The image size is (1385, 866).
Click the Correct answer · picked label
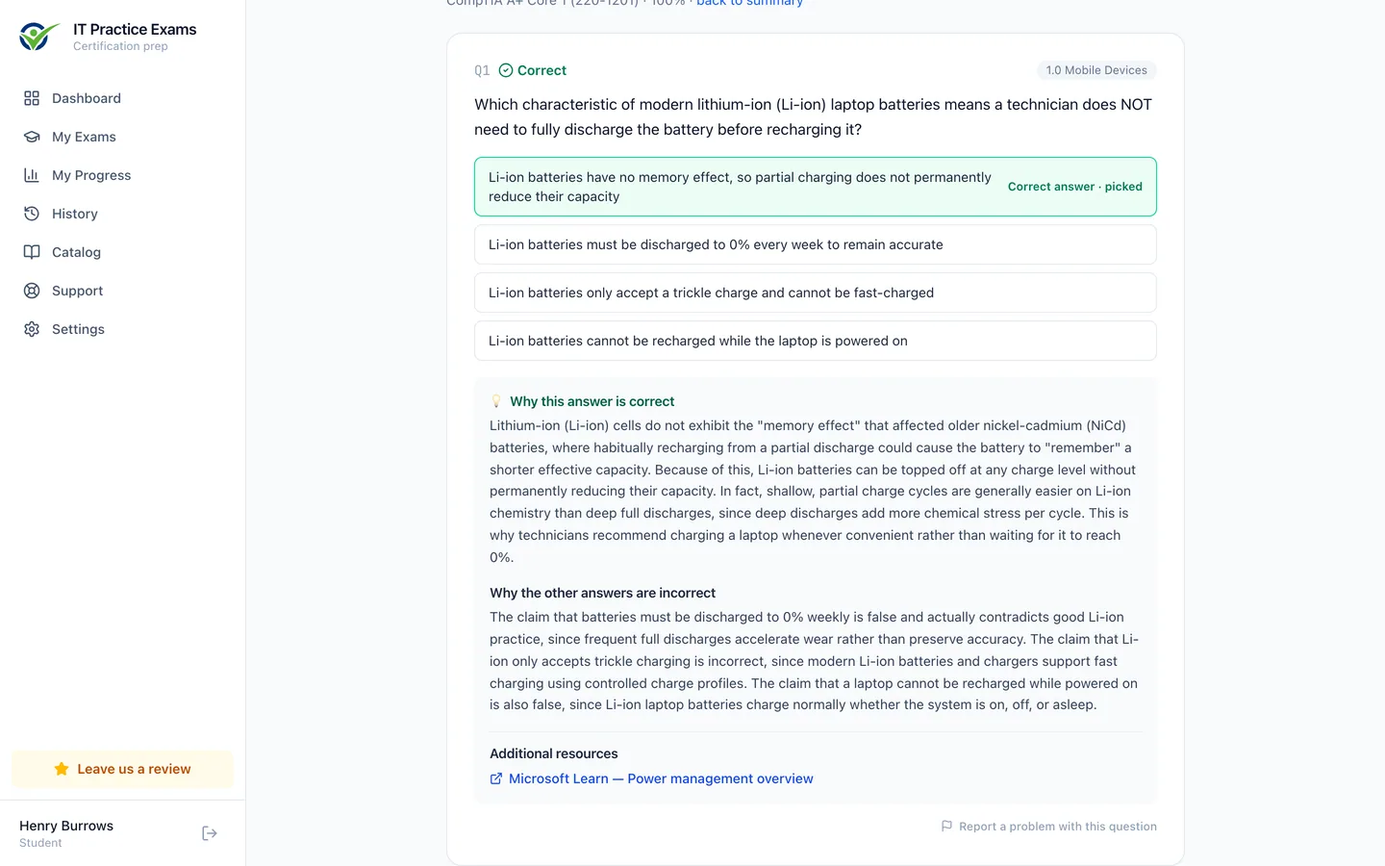[x=1075, y=187]
